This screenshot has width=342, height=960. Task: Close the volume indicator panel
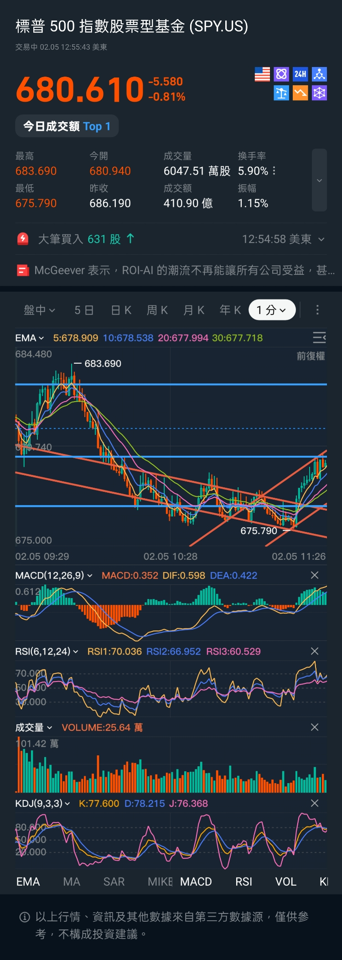point(315,728)
